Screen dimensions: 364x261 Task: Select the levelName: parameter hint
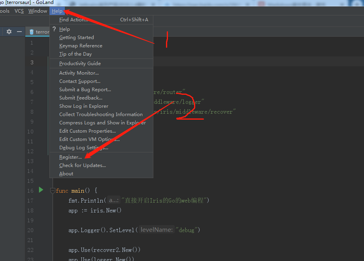tap(157, 230)
